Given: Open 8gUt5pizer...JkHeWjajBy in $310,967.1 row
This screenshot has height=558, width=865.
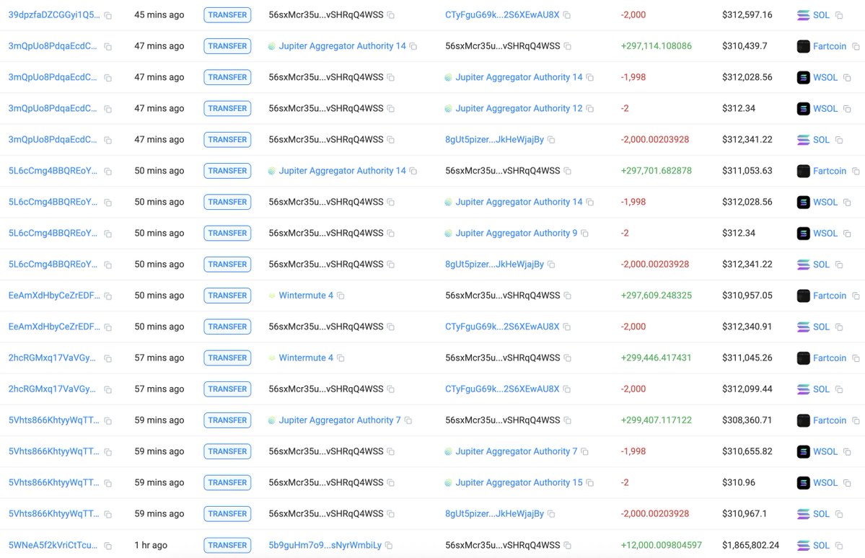Looking at the screenshot, I should click(494, 513).
